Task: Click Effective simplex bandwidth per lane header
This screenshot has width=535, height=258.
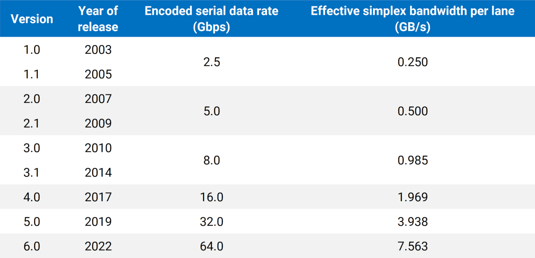Action: tap(413, 18)
